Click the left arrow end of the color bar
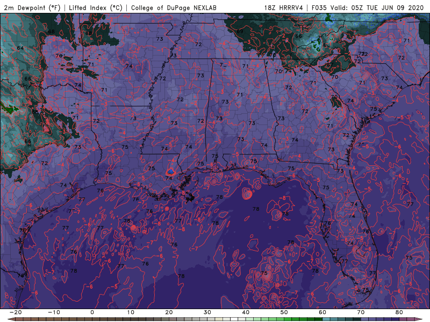 [x=11, y=319]
